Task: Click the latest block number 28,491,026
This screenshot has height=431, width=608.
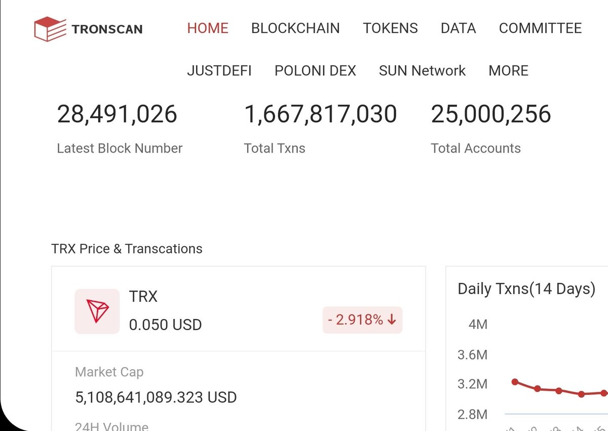Action: pos(117,114)
